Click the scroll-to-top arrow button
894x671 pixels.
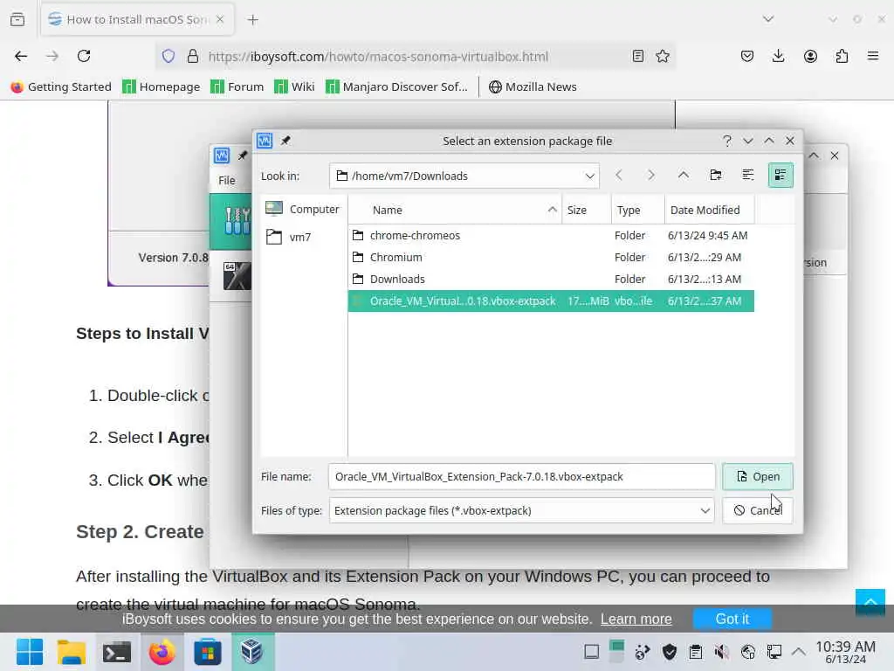[870, 603]
